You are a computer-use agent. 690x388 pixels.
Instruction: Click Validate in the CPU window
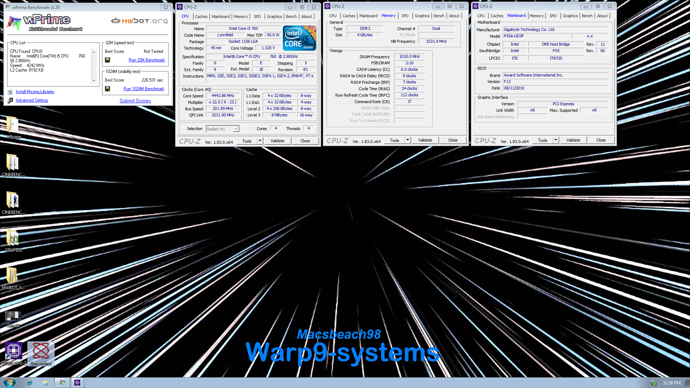[x=277, y=141]
